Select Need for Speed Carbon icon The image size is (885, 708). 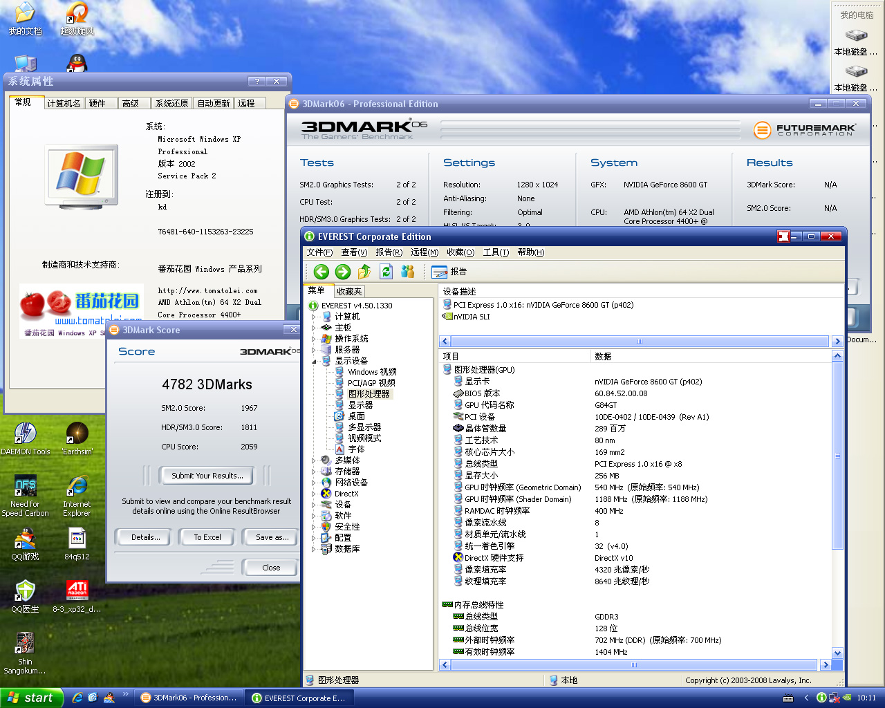click(x=26, y=496)
